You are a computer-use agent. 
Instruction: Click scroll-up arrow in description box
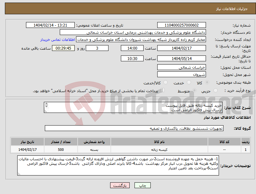pos(46,104)
